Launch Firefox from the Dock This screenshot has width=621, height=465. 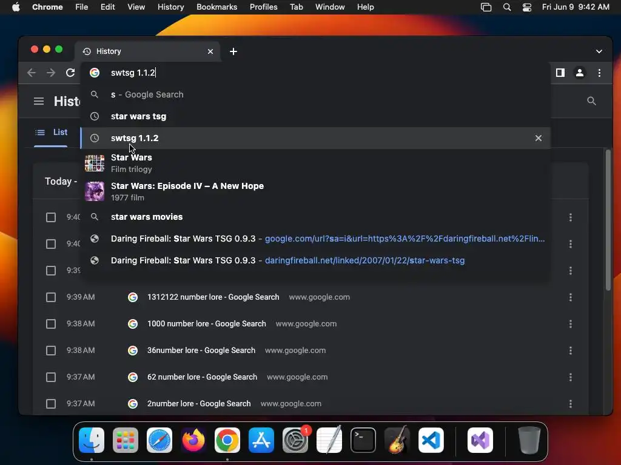tap(193, 440)
